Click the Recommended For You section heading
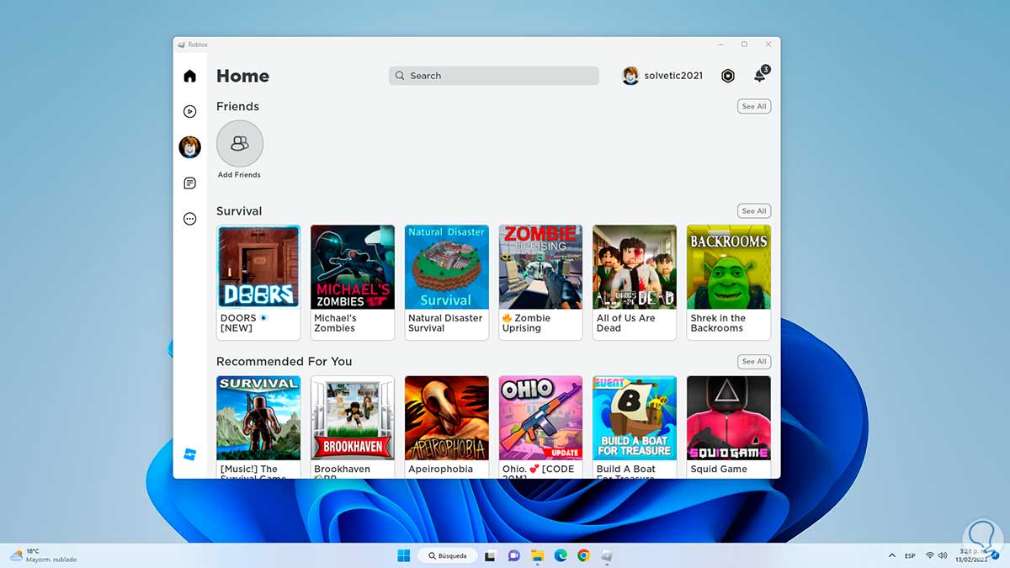Viewport: 1010px width, 568px height. (284, 362)
